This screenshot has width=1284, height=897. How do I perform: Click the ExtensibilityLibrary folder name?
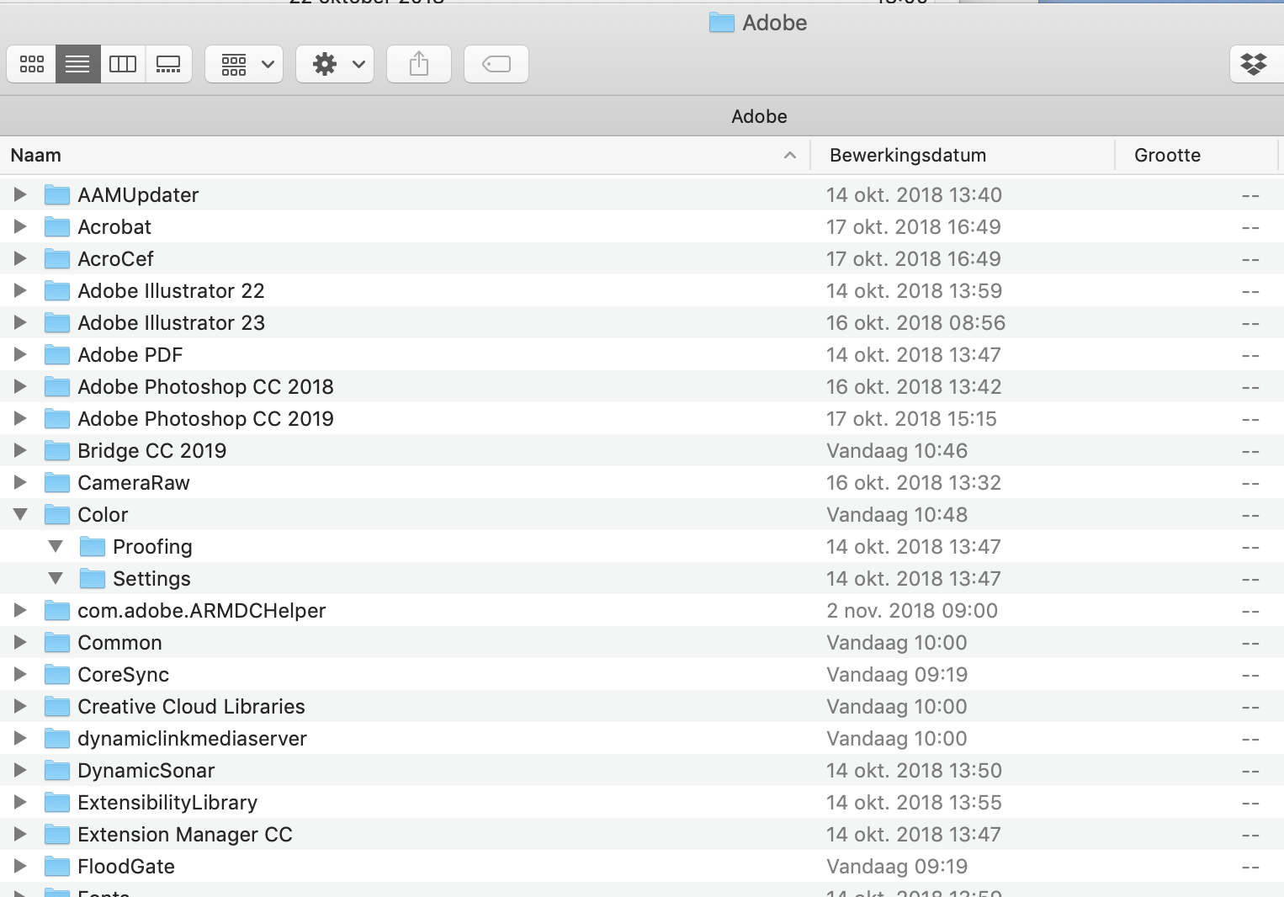tap(167, 803)
